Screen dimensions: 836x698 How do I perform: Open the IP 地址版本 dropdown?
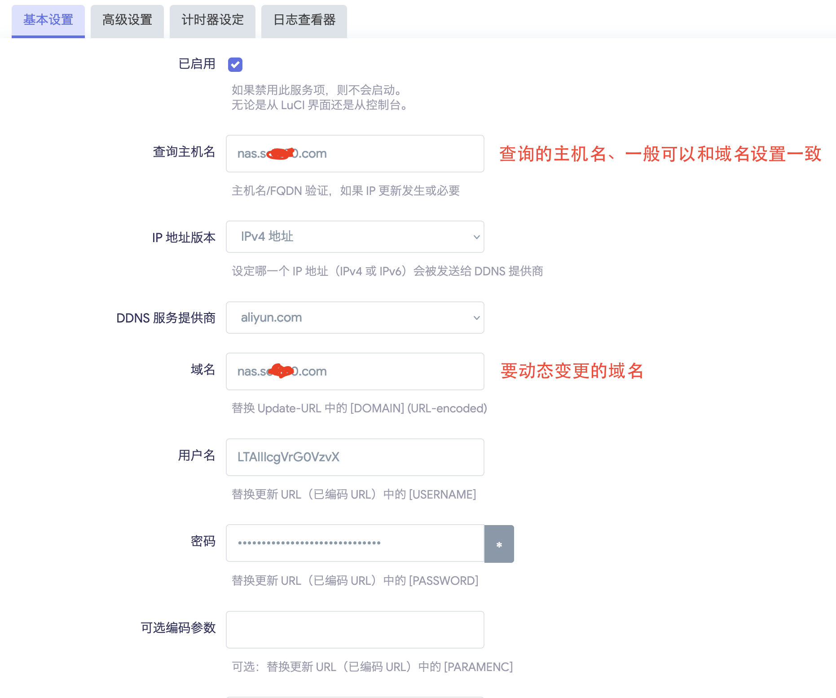pyautogui.click(x=355, y=237)
